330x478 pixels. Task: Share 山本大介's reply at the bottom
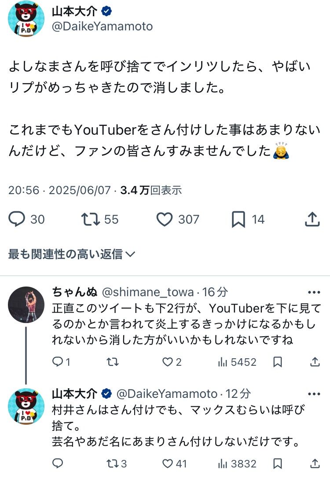[315, 463]
